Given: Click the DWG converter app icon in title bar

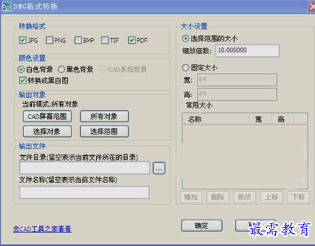Looking at the screenshot, I should click(x=6, y=6).
